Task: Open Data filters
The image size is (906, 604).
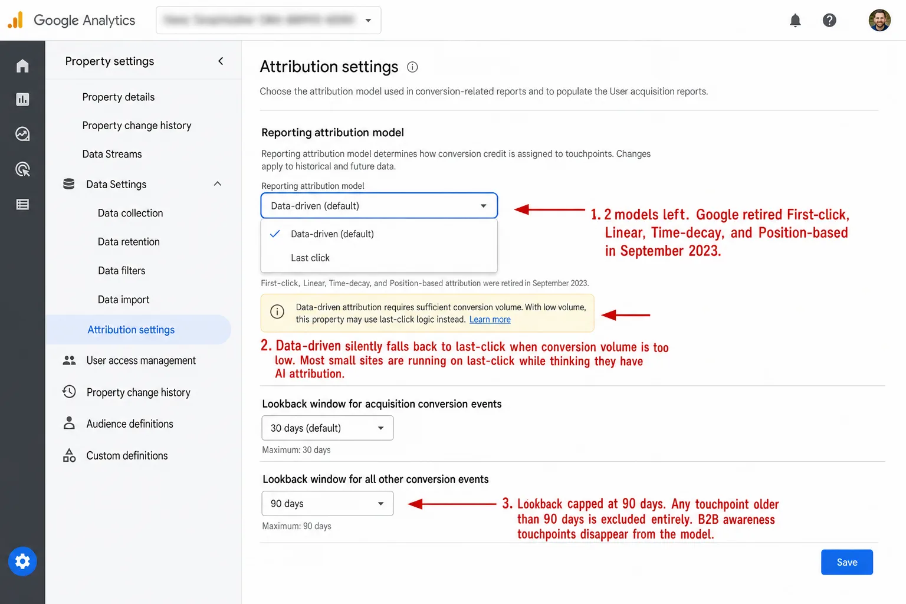Action: 122,271
